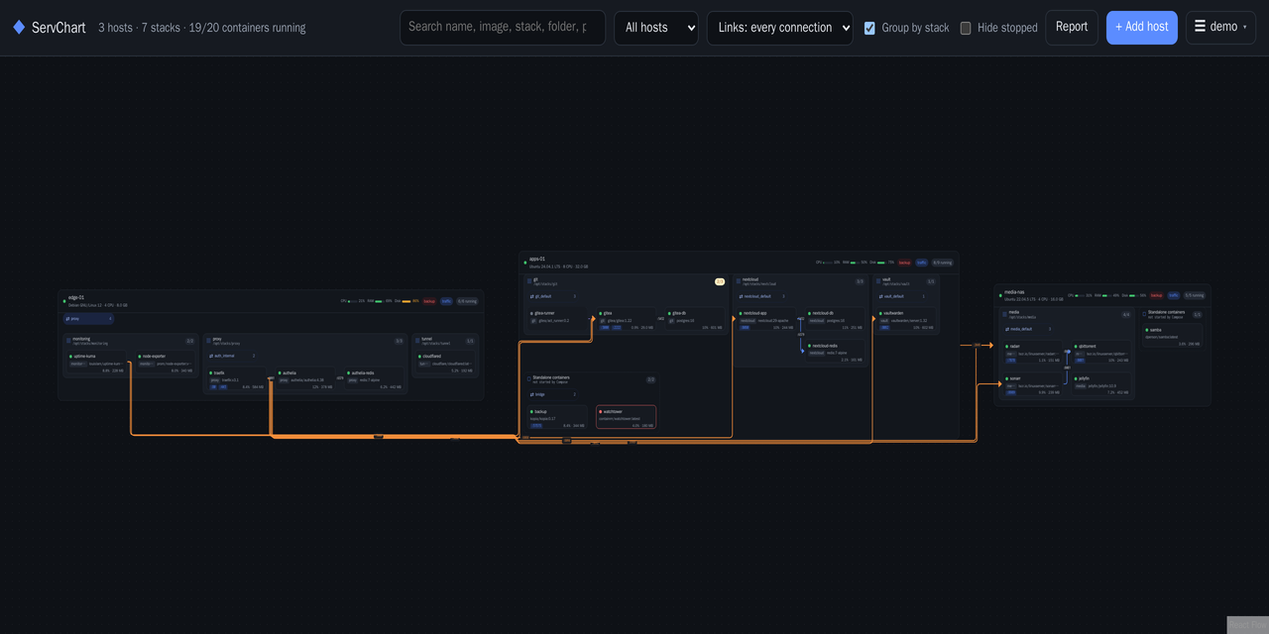The width and height of the screenshot is (1269, 634).
Task: Select the vault_default network chip
Action: click(x=901, y=296)
